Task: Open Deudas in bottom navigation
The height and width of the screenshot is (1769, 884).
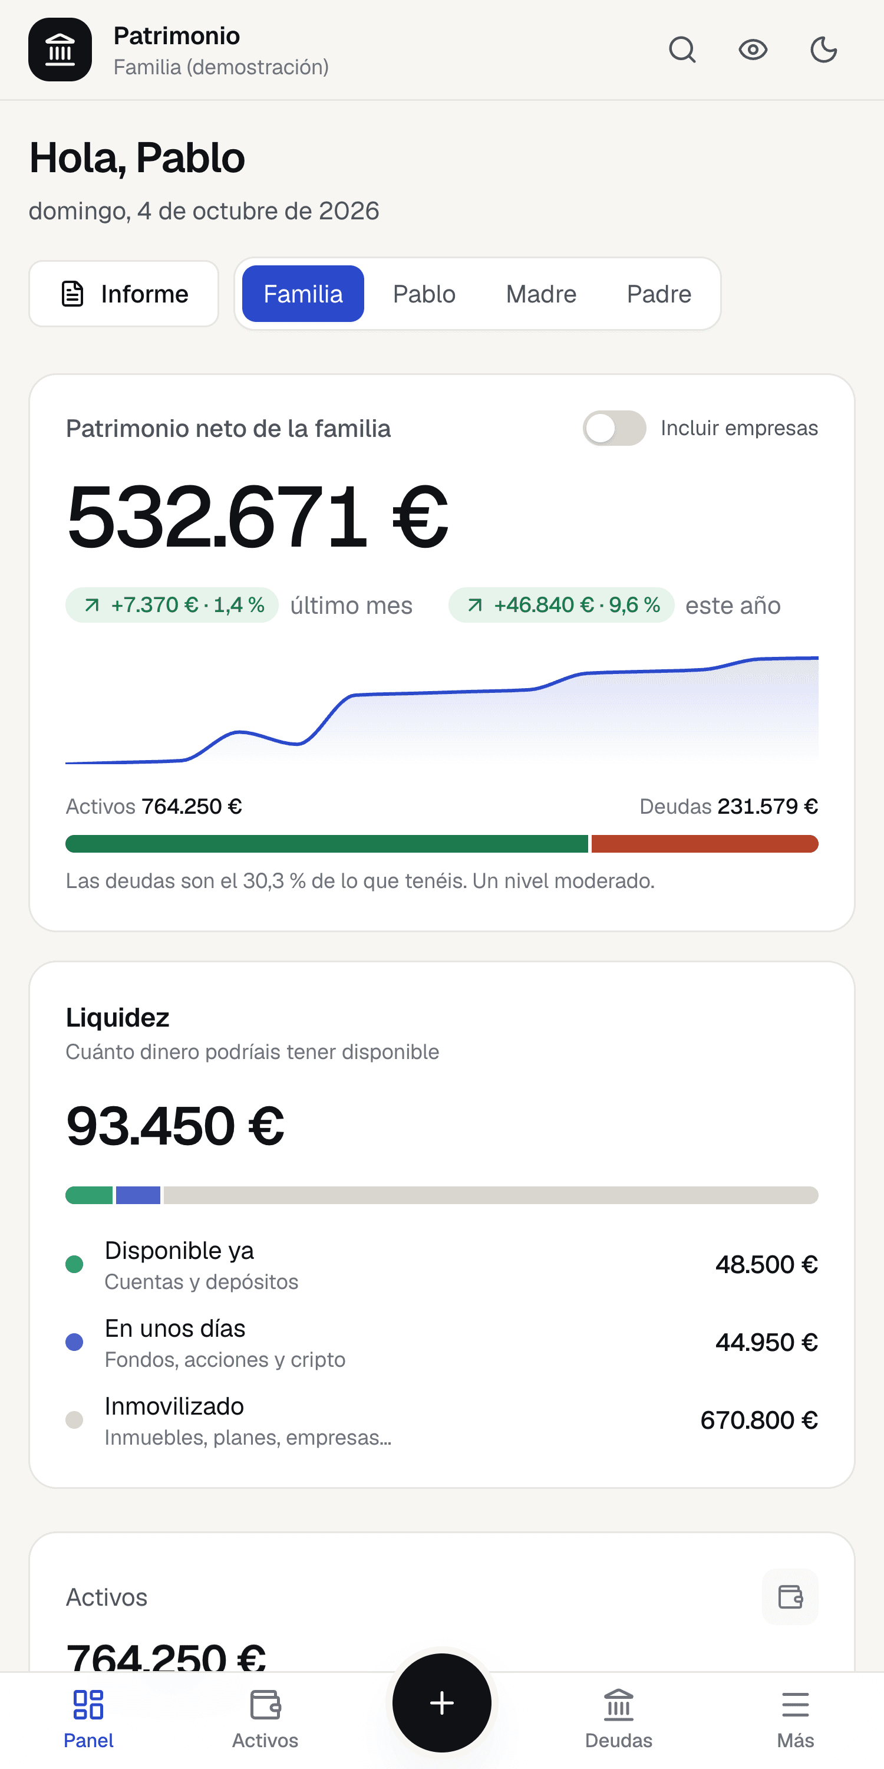Action: [x=618, y=1719]
